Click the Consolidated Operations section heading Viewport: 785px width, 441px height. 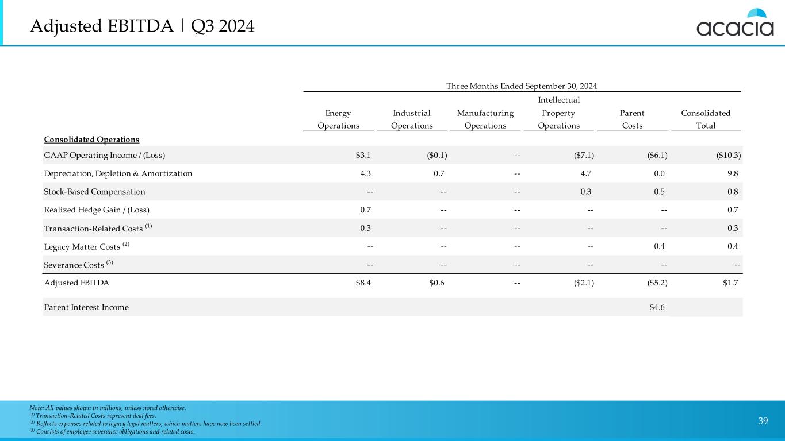click(x=91, y=140)
